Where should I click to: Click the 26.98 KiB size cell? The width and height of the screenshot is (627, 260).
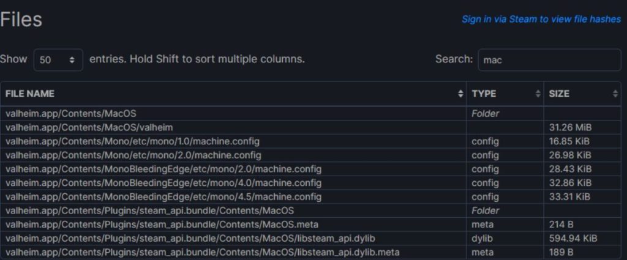pyautogui.click(x=582, y=155)
